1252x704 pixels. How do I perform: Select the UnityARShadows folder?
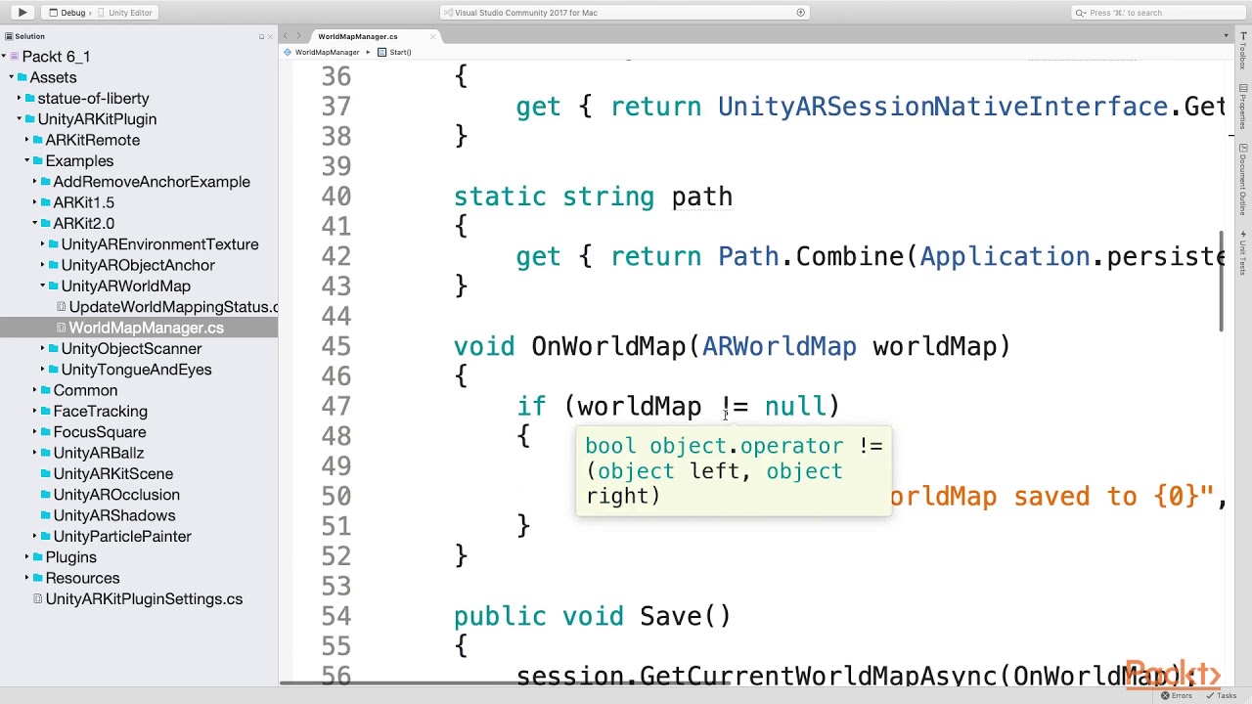113,515
